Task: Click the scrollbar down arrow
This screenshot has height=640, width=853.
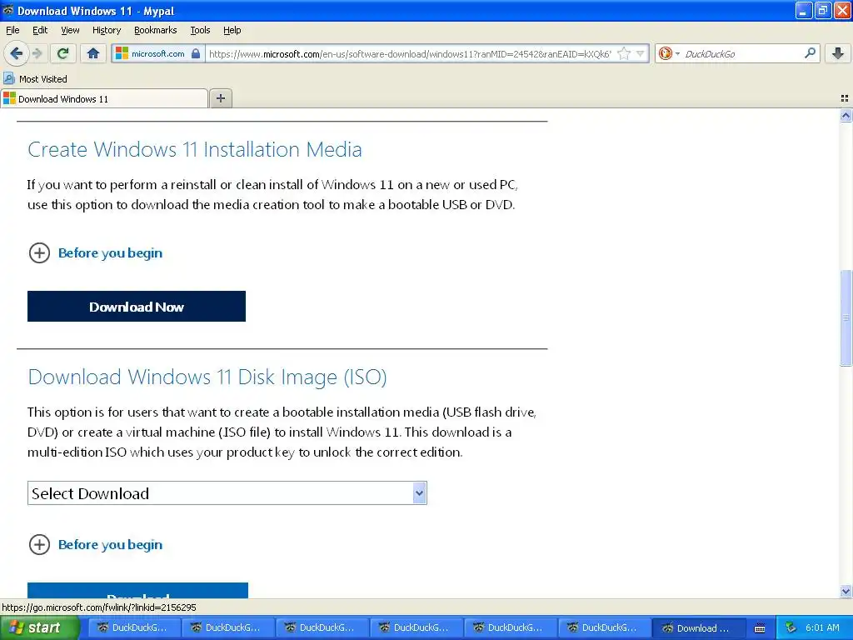Action: [x=846, y=592]
